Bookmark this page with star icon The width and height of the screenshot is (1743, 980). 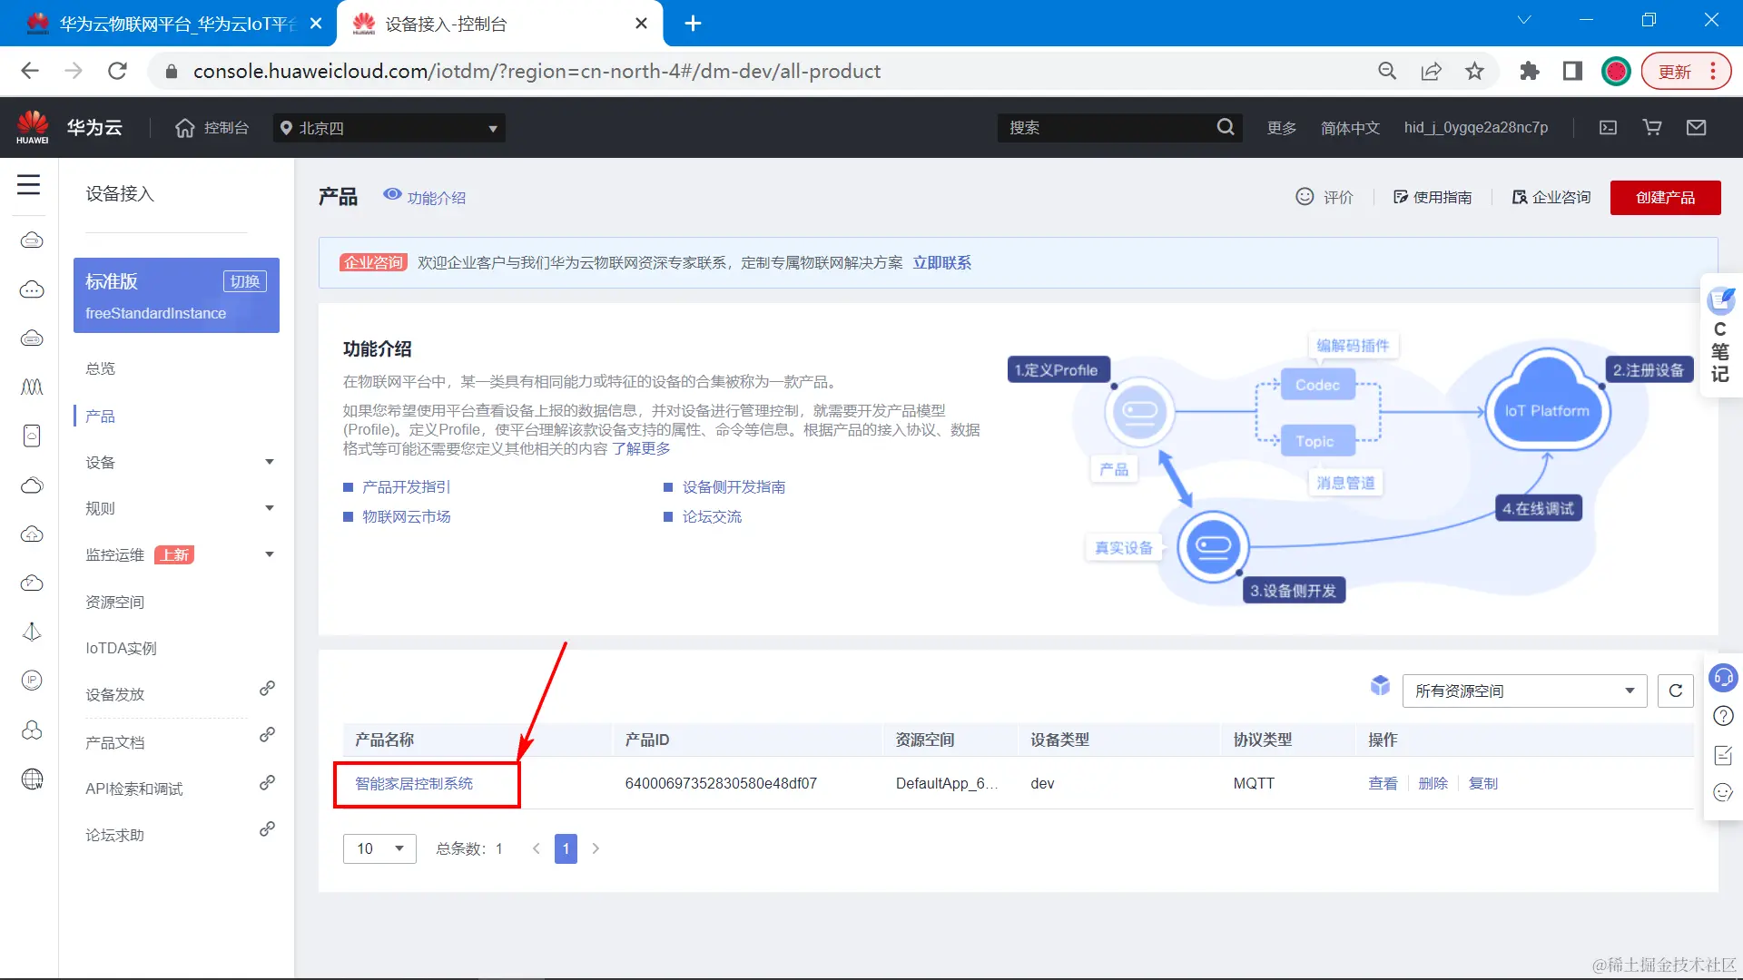[1475, 71]
